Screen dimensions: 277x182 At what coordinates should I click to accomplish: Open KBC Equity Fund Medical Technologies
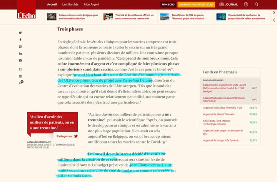217,122
